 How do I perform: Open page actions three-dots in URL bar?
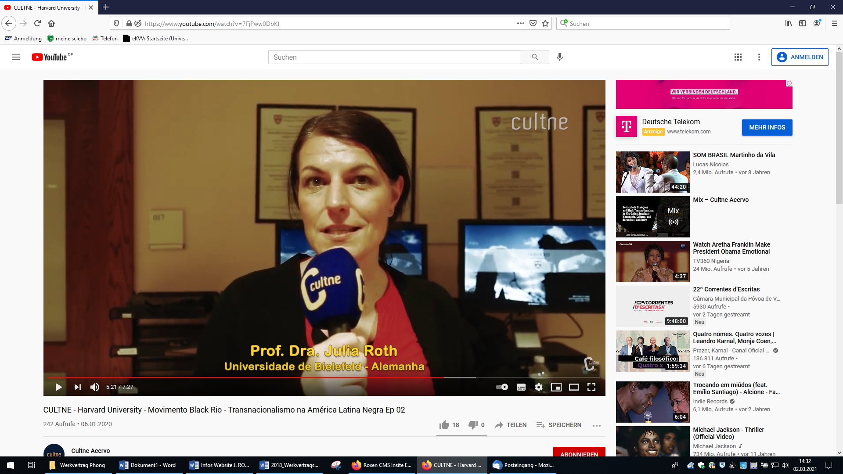pos(520,23)
